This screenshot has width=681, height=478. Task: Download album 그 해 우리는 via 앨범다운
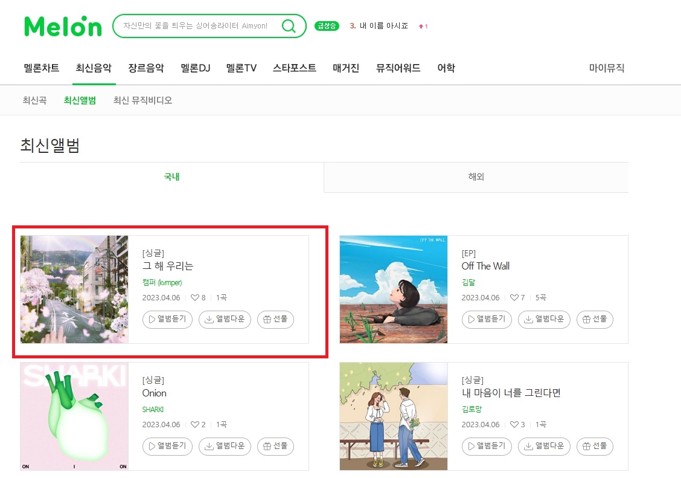click(225, 320)
